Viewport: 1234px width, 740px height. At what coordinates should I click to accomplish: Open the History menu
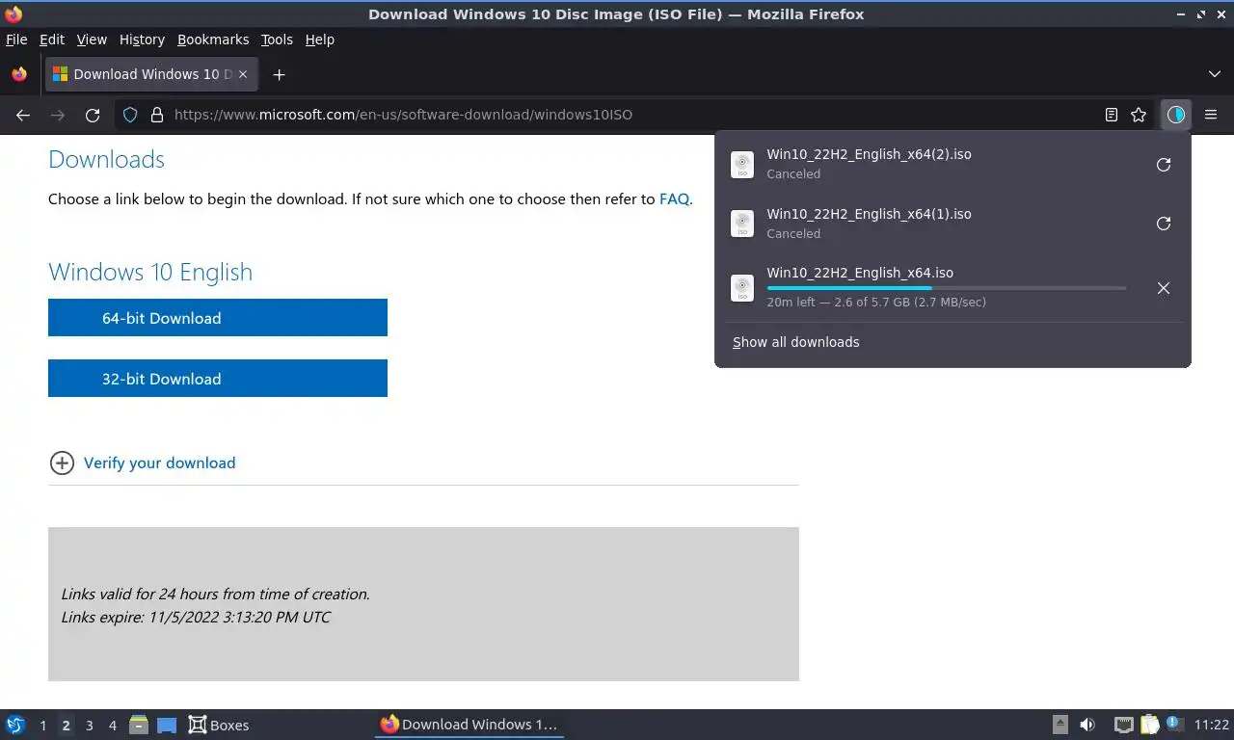(x=142, y=40)
